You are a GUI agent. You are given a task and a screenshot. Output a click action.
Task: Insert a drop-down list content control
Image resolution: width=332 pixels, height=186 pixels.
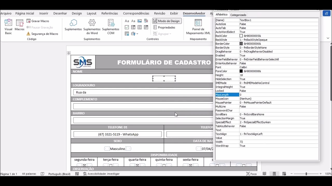tap(140, 27)
